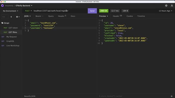Open the Preview mode dropdown

tap(103, 16)
